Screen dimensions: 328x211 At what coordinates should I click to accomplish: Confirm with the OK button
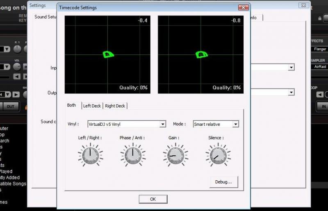coord(153,199)
